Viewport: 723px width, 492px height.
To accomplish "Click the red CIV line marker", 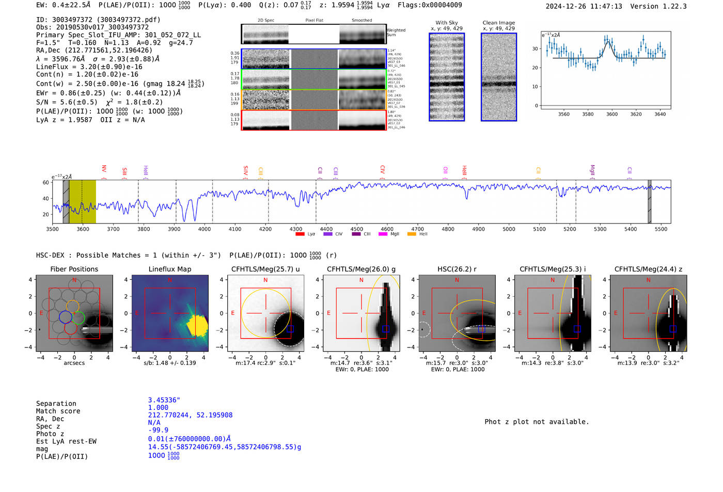I will pos(382,171).
